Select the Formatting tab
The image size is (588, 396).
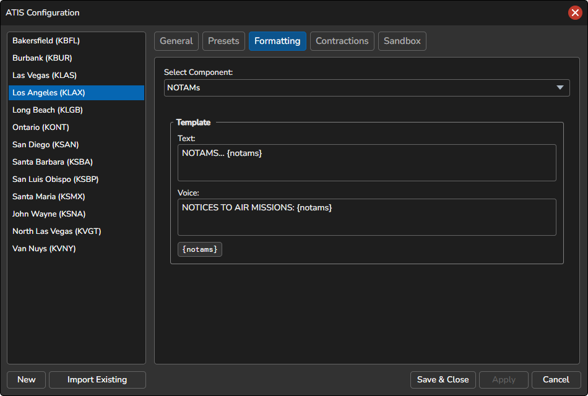[277, 41]
